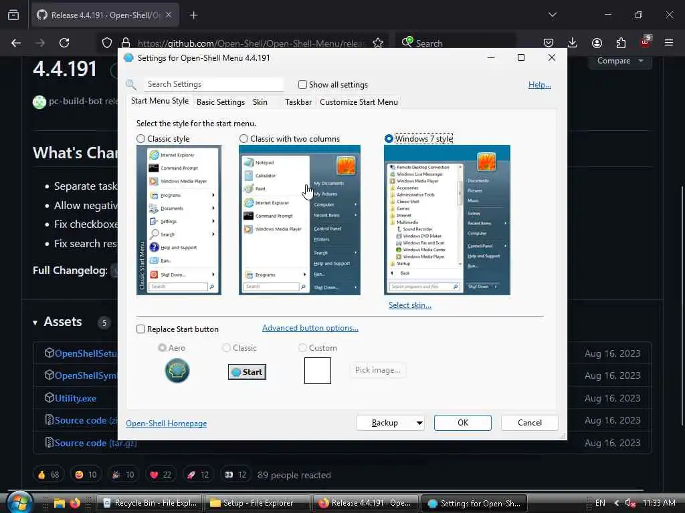The width and height of the screenshot is (685, 513).
Task: Click OK to apply settings
Action: pos(463,423)
